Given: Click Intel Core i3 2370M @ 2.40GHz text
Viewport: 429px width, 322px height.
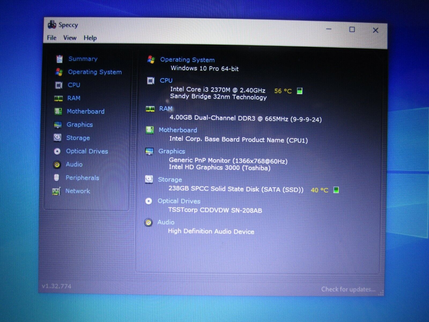Looking at the screenshot, I should coord(218,90).
